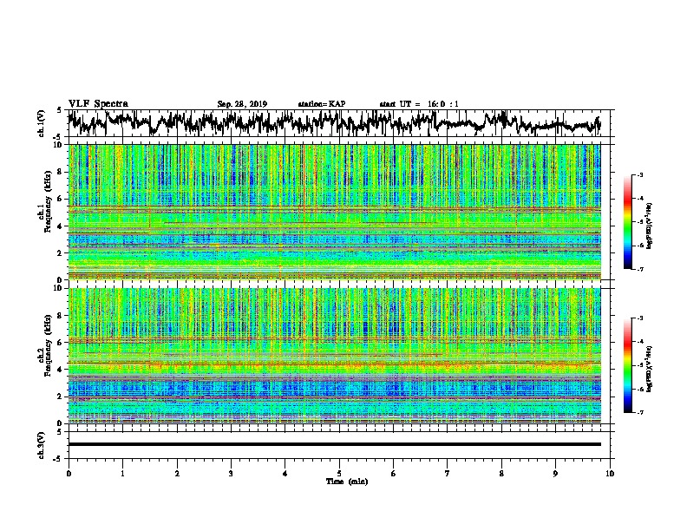Click the ch.1(V) waveform axis label
This screenshot has height=531, width=687.
pos(41,123)
